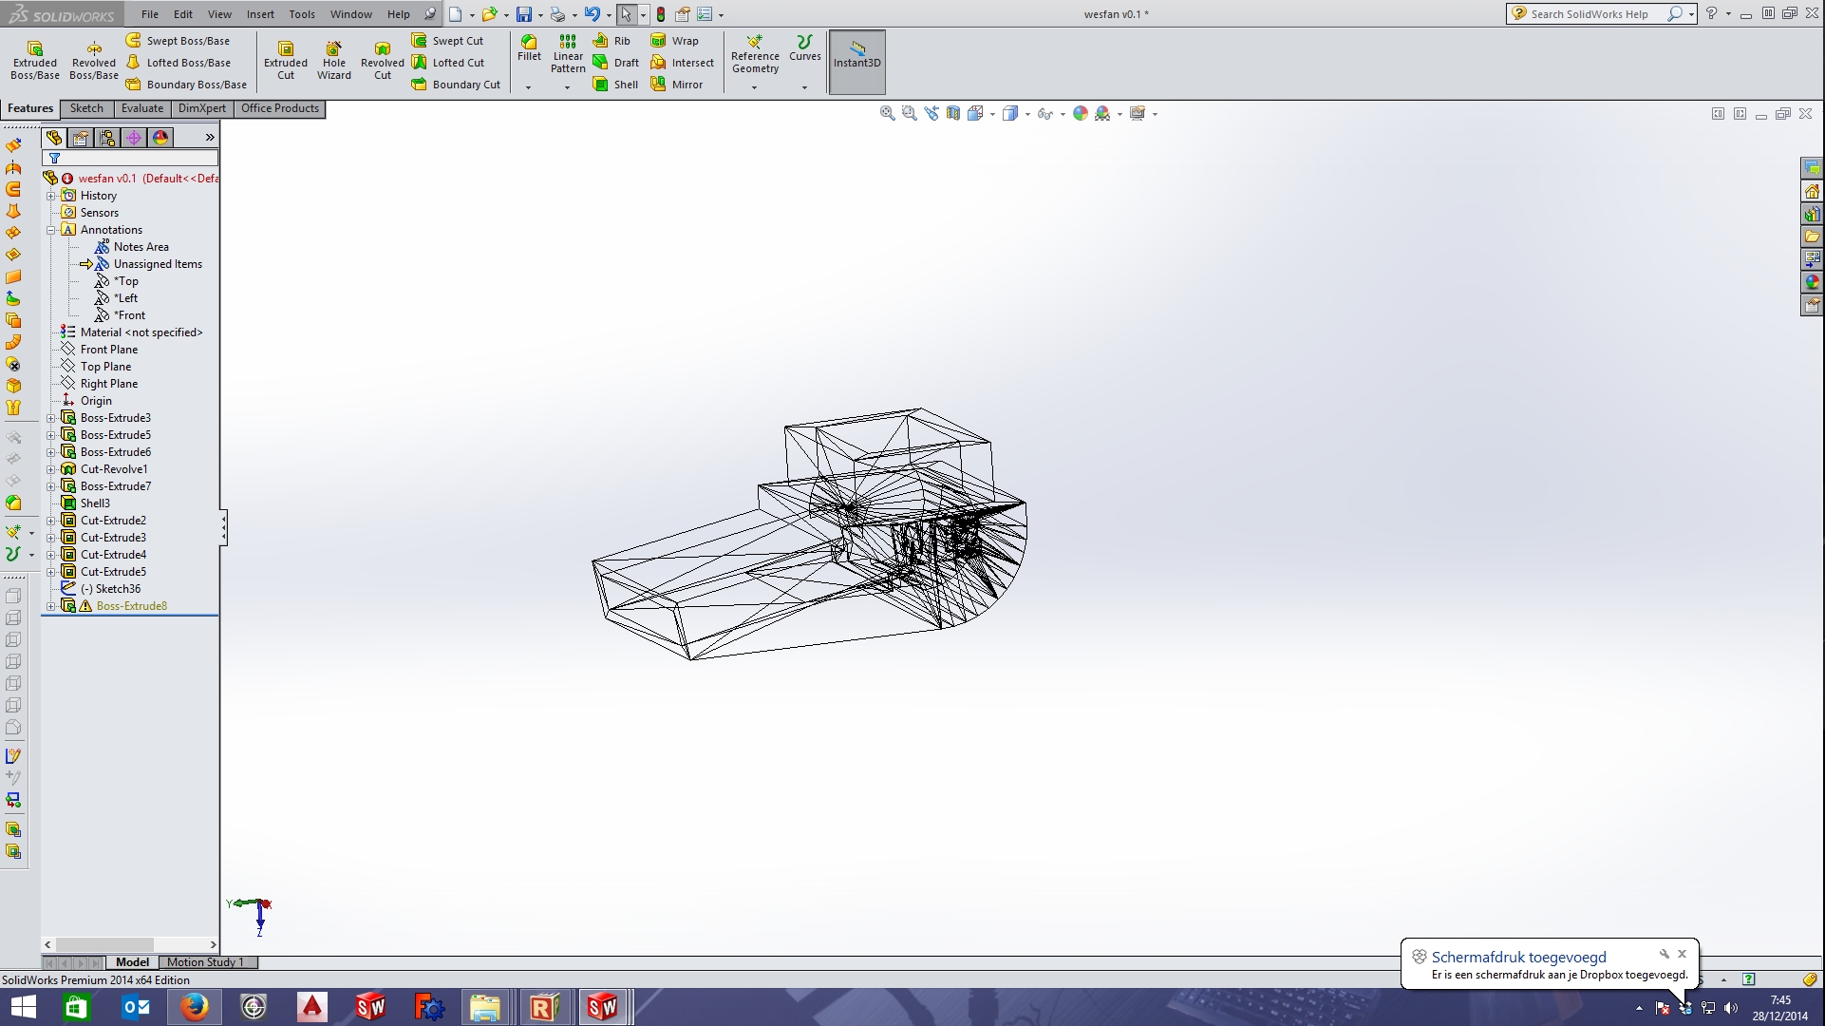Open the PropertyManager tab icon

81,138
